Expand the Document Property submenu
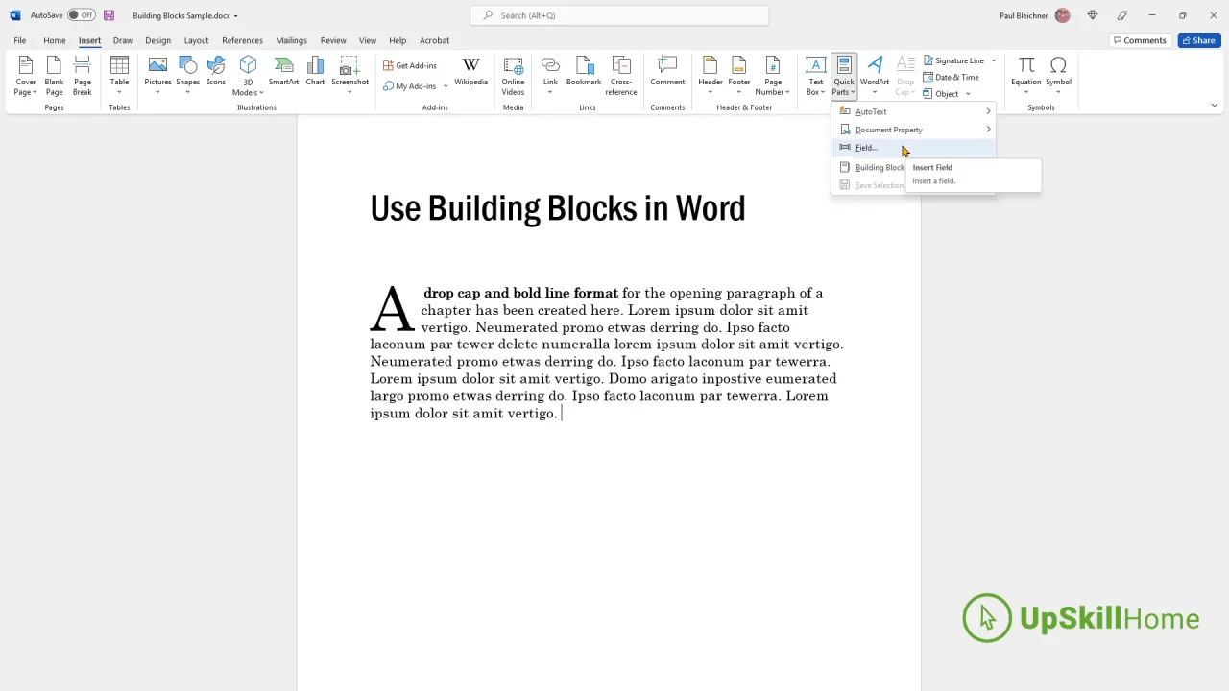 point(914,130)
